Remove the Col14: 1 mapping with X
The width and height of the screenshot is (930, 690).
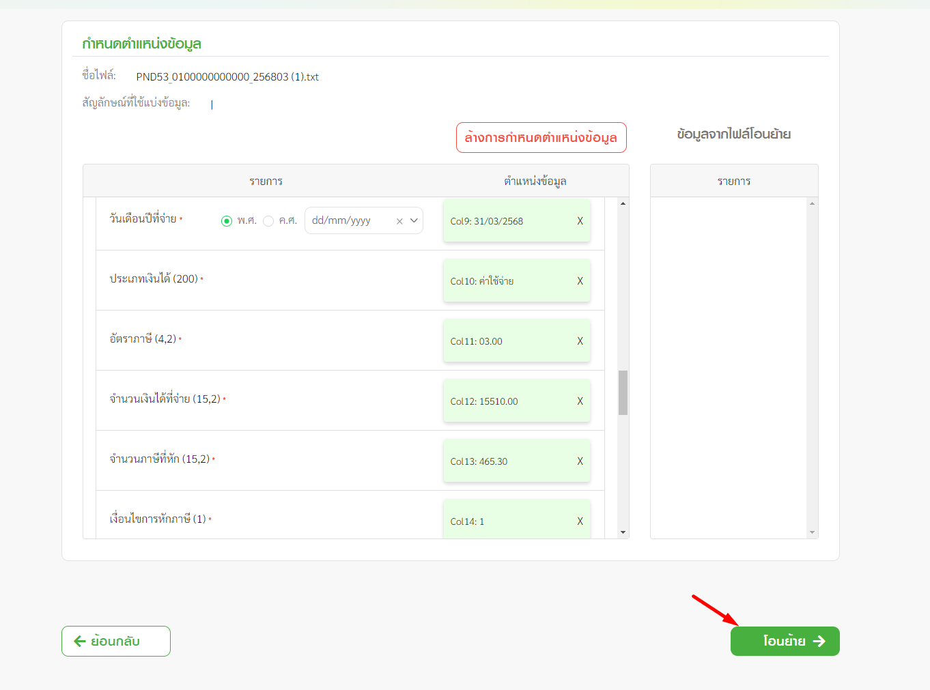click(580, 521)
